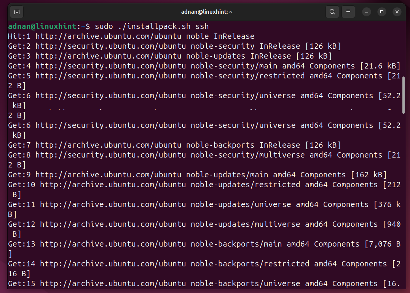Screen dimensions: 410x293
Task: Follow the archive URL on the Get:3 line
Action: pyautogui.click(x=108, y=56)
